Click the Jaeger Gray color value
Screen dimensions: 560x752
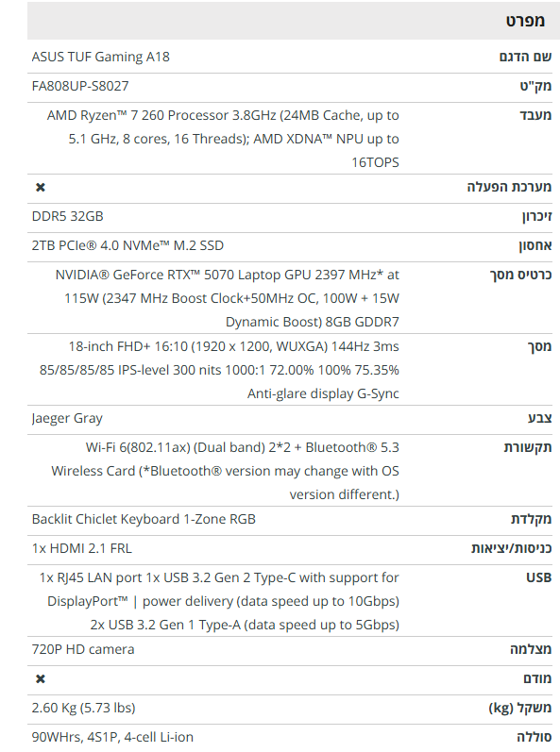tap(67, 419)
